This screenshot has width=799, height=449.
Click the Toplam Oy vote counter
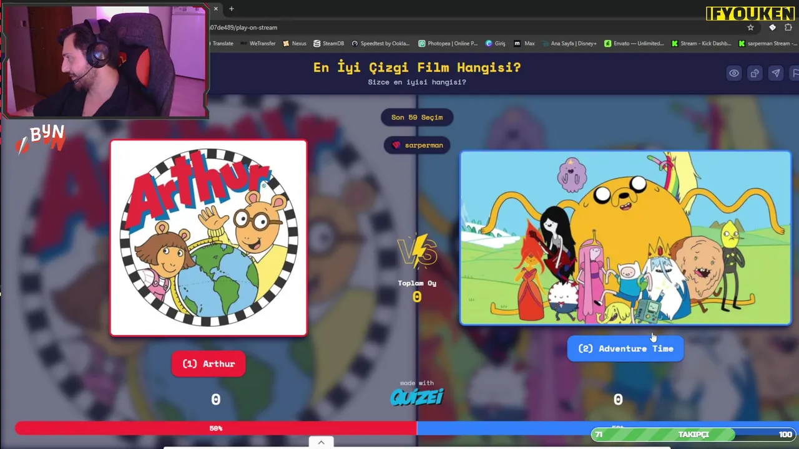click(417, 291)
